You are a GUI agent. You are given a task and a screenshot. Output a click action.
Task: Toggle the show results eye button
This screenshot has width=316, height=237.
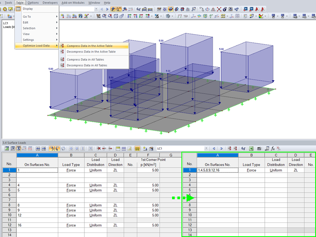click(x=125, y=9)
